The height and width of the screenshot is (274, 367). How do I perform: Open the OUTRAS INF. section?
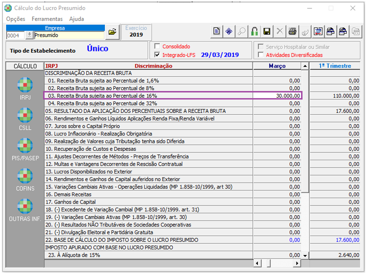point(25,210)
